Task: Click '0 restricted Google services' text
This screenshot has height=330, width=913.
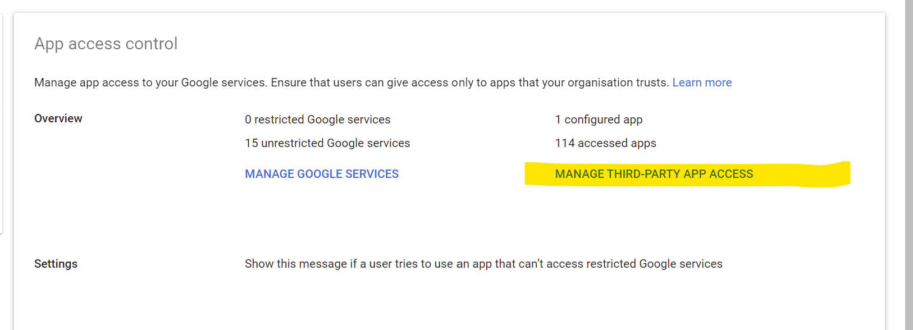Action: click(318, 120)
